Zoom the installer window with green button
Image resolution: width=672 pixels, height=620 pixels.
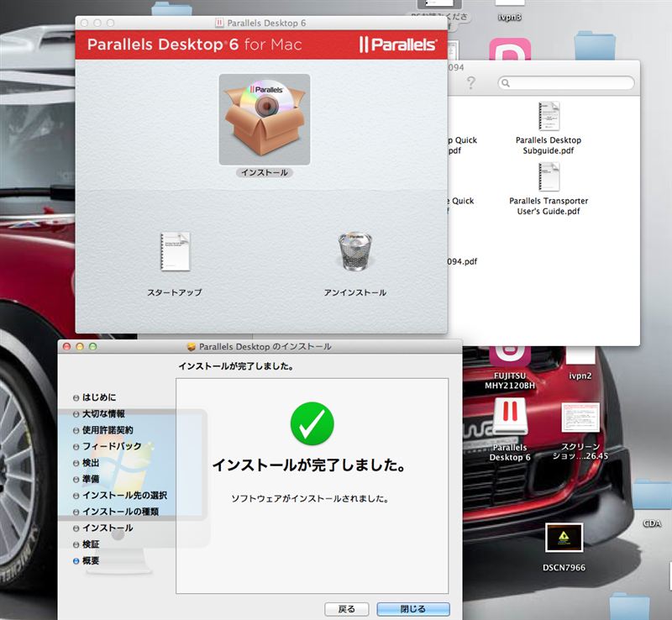click(x=93, y=346)
